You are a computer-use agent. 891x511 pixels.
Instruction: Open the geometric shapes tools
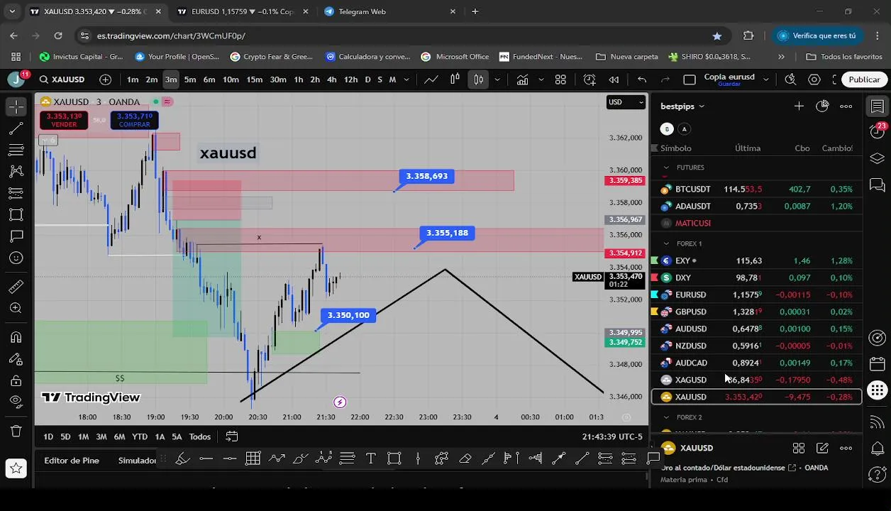[16, 214]
